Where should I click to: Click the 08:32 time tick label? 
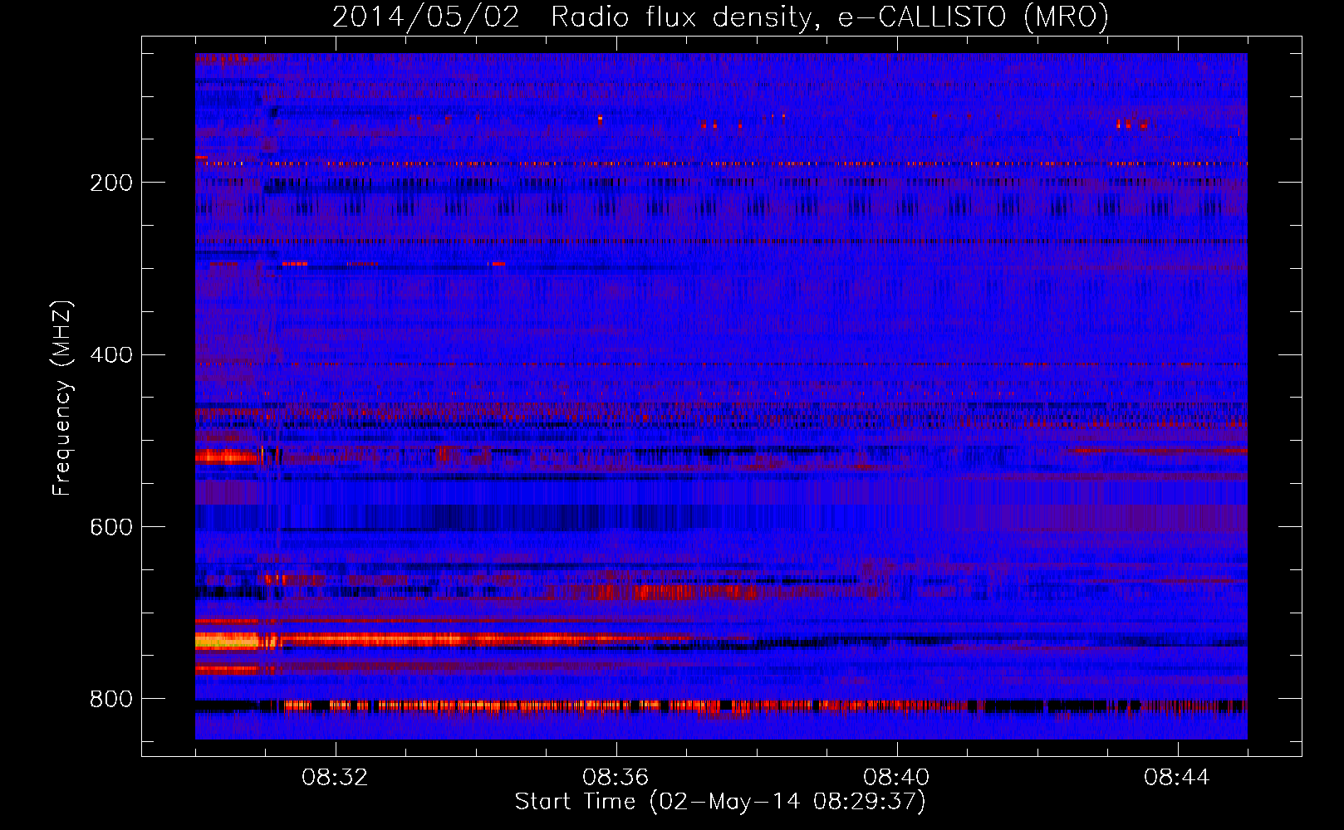click(335, 778)
